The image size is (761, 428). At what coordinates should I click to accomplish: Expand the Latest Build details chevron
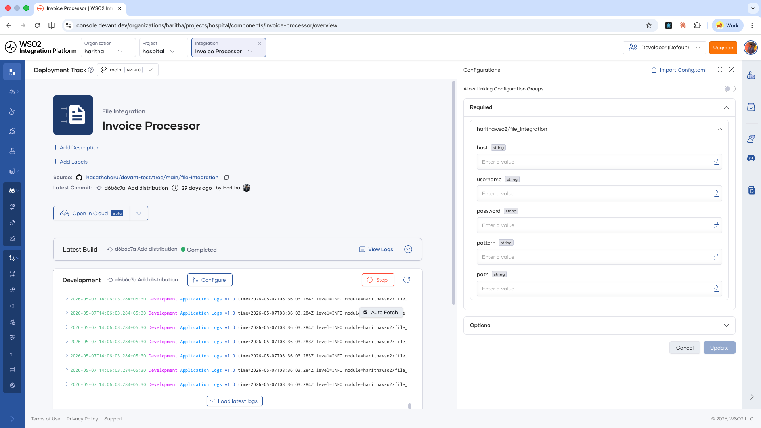pos(408,249)
